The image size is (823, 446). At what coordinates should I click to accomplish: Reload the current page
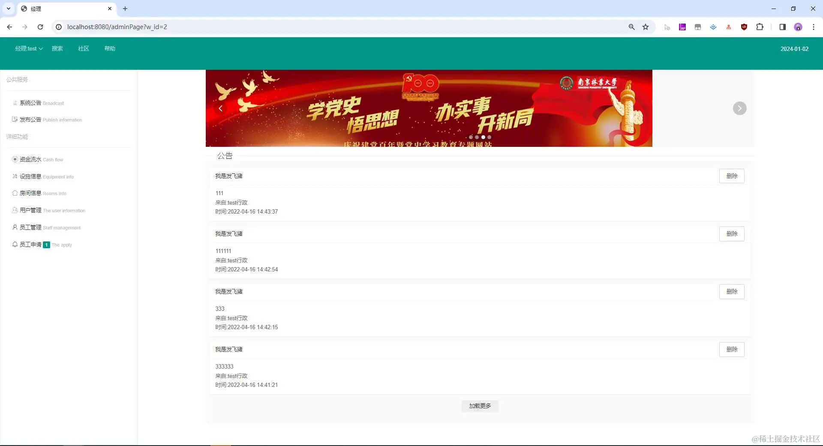click(x=40, y=27)
